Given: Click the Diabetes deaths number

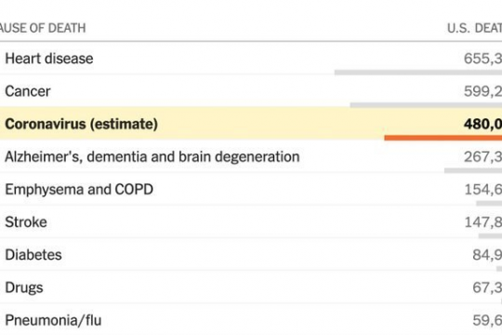Looking at the screenshot, I should 487,255.
